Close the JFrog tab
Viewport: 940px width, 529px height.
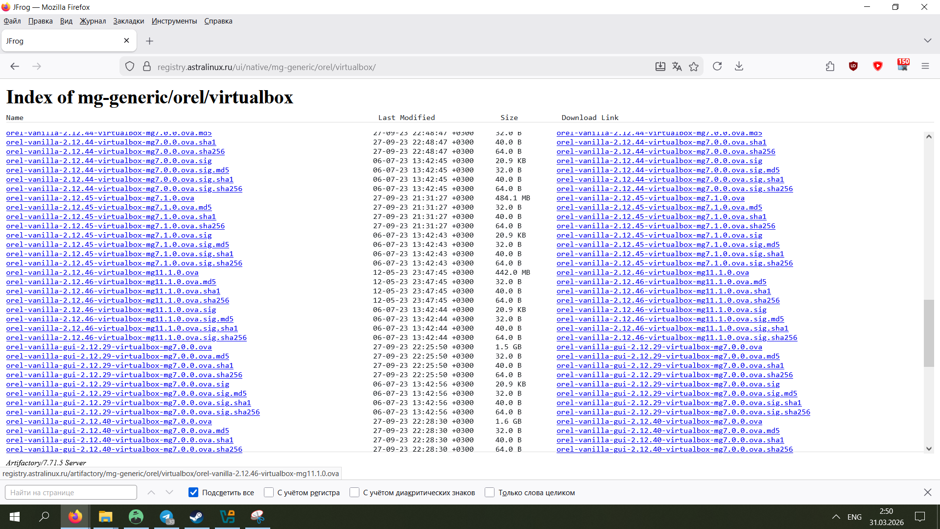point(126,41)
